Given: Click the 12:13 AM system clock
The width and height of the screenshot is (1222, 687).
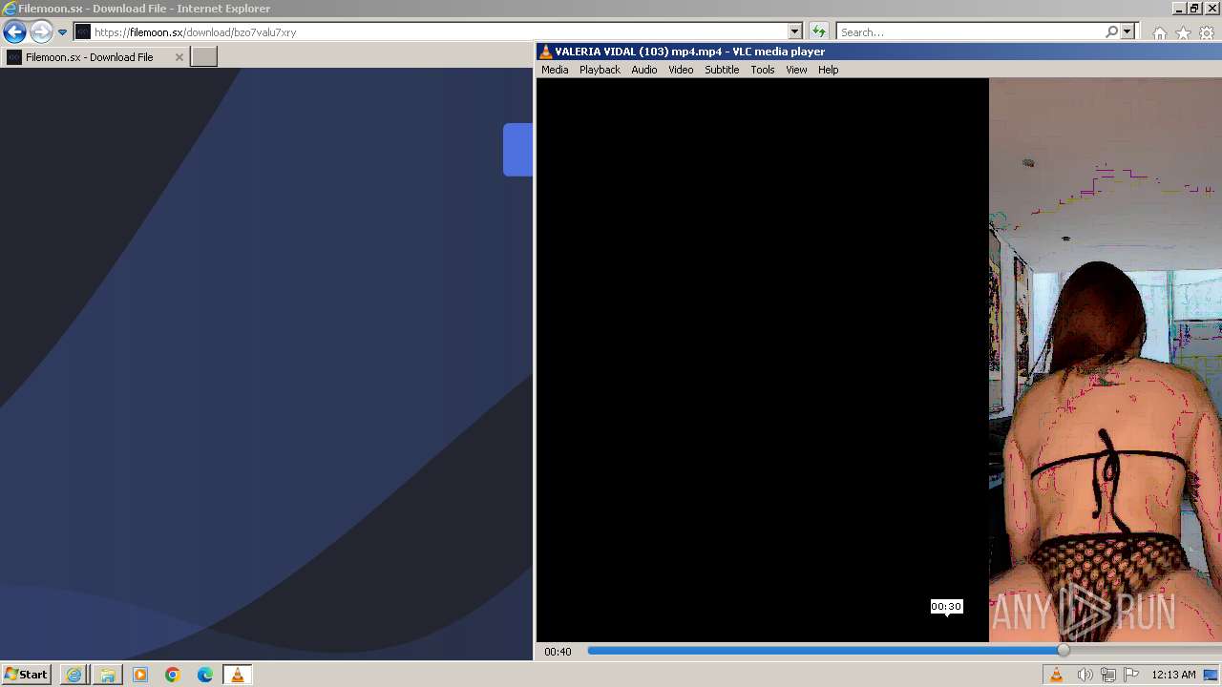Looking at the screenshot, I should pyautogui.click(x=1173, y=675).
